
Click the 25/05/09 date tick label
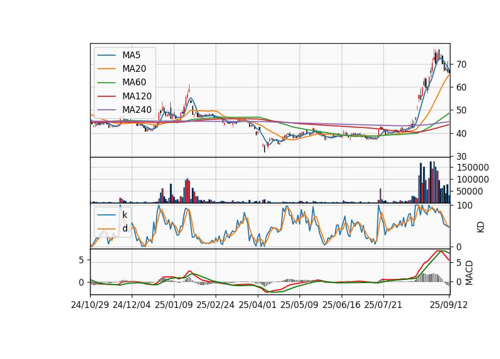tap(299, 305)
